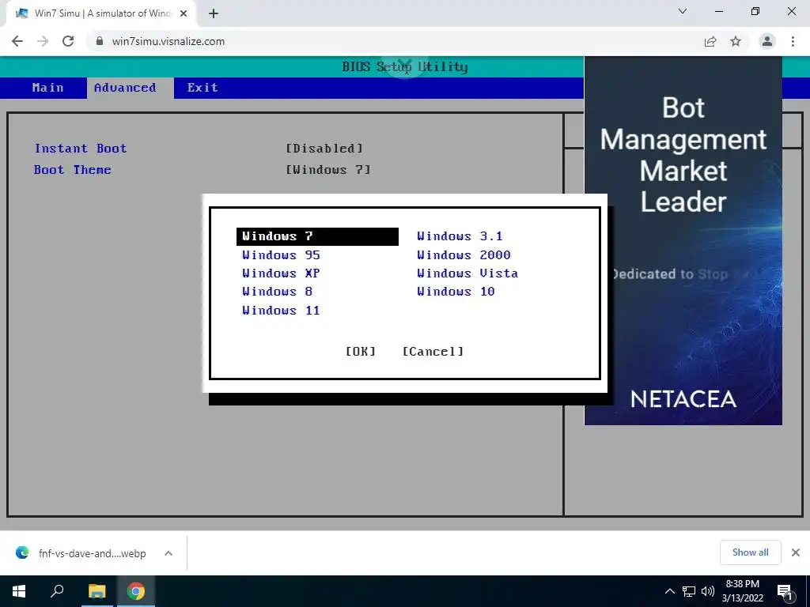Choose Windows Vista boot theme

pos(467,273)
